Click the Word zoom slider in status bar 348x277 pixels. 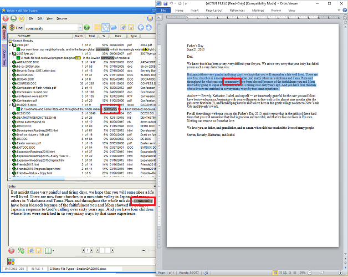[321, 273]
